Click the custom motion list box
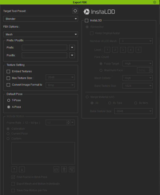The height and width of the screenshot is (195, 160). pyautogui.click(x=43, y=153)
